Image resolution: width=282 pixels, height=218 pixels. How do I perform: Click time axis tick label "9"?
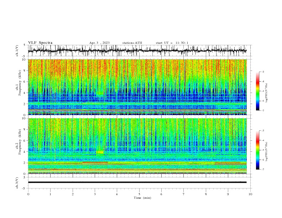pyautogui.click(x=228, y=194)
